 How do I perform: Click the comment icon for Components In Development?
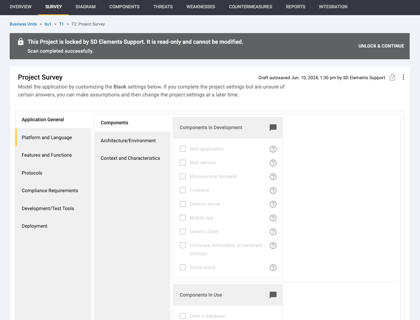tap(273, 127)
